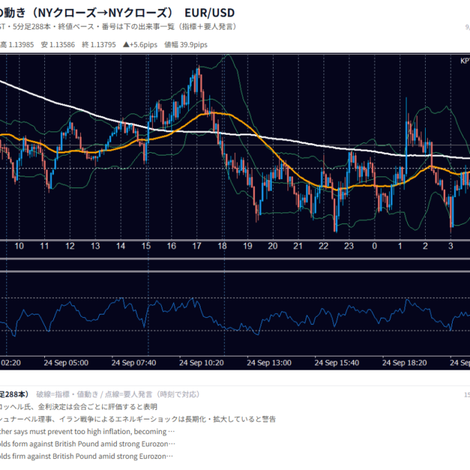Click hour label 15 on chart axis

pyautogui.click(x=146, y=246)
